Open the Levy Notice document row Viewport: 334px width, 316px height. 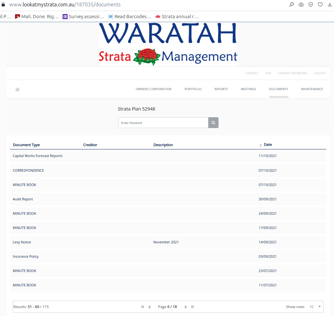pyautogui.click(x=168, y=242)
